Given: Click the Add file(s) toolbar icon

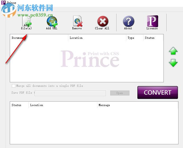Looking at the screenshot, I should point(26,21).
